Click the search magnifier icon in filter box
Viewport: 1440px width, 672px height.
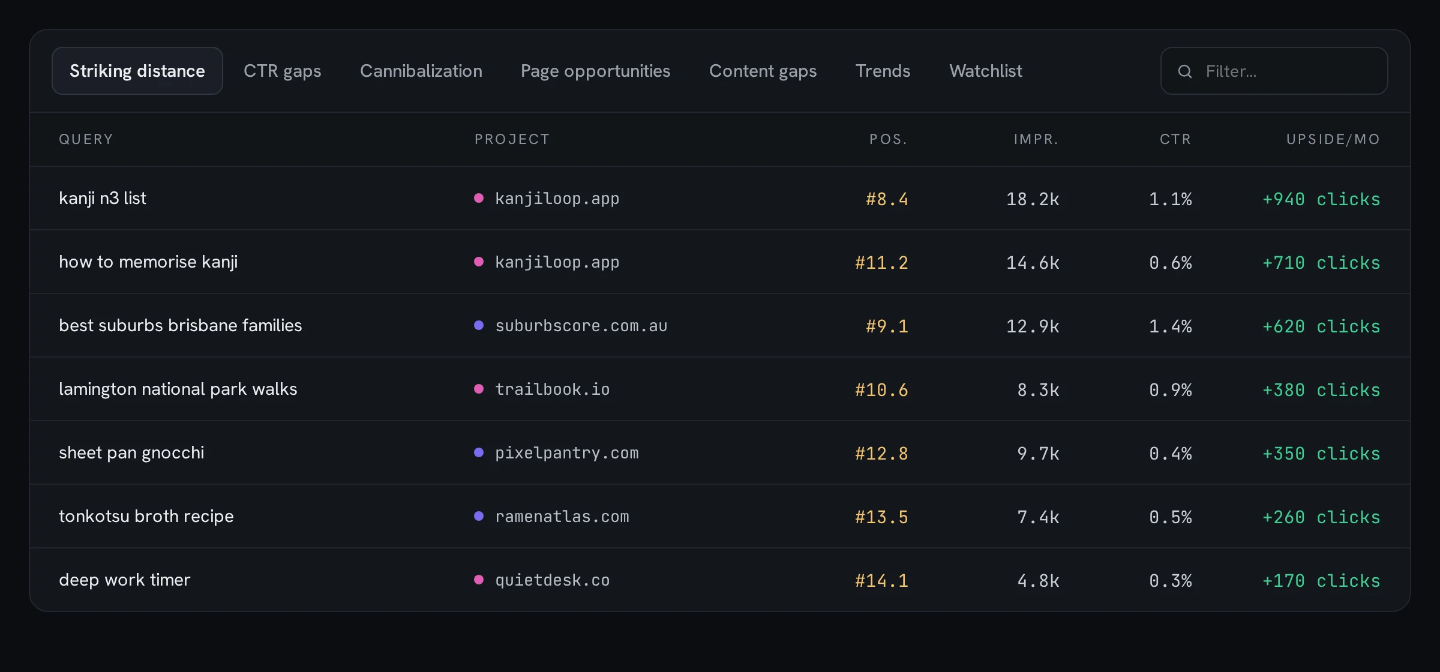[1184, 71]
